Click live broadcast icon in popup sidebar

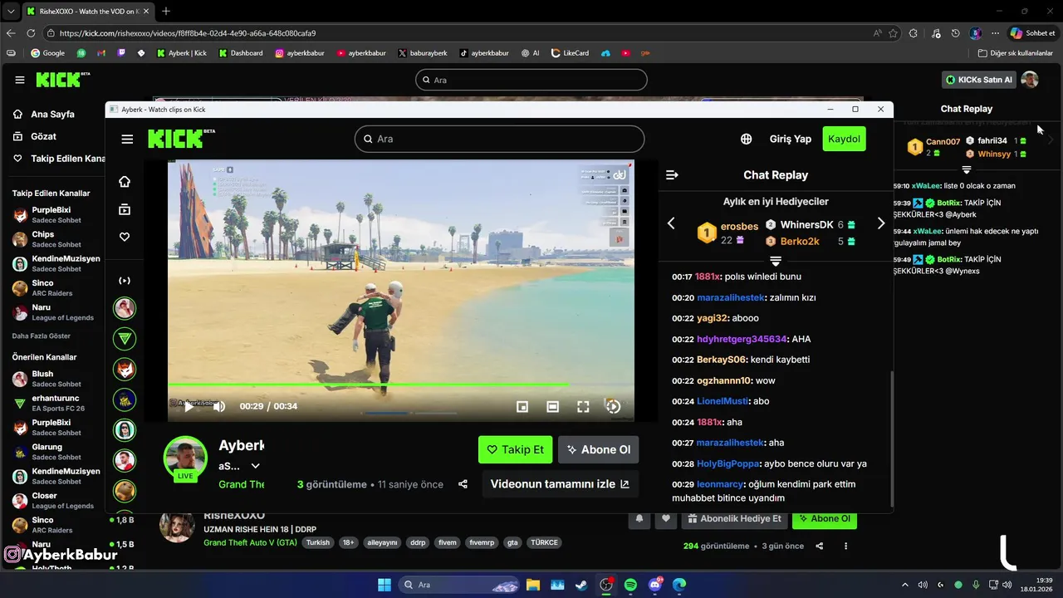click(x=125, y=281)
